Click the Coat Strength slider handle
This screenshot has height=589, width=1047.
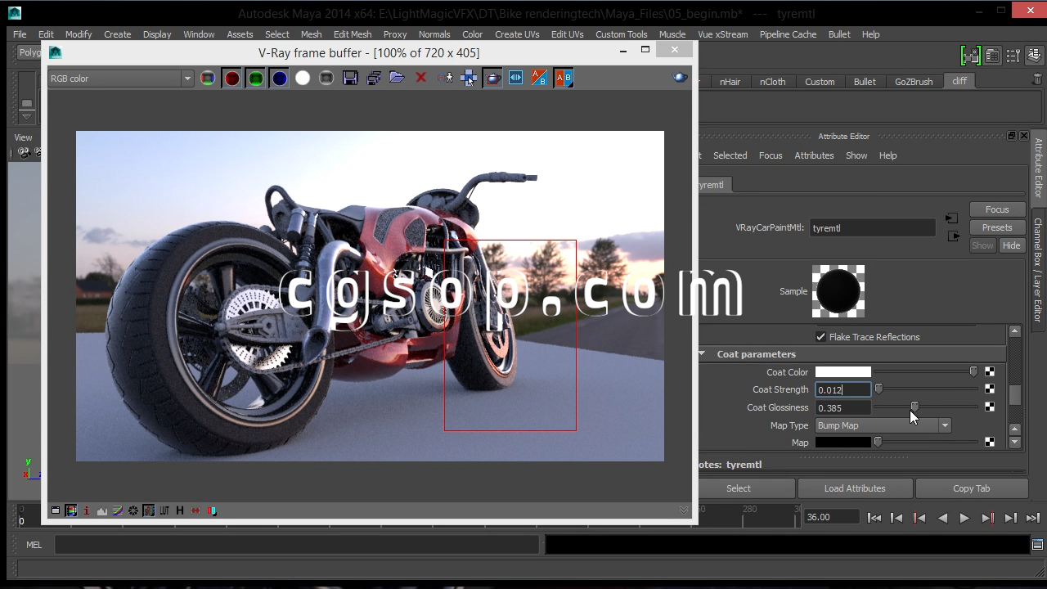pyautogui.click(x=878, y=389)
